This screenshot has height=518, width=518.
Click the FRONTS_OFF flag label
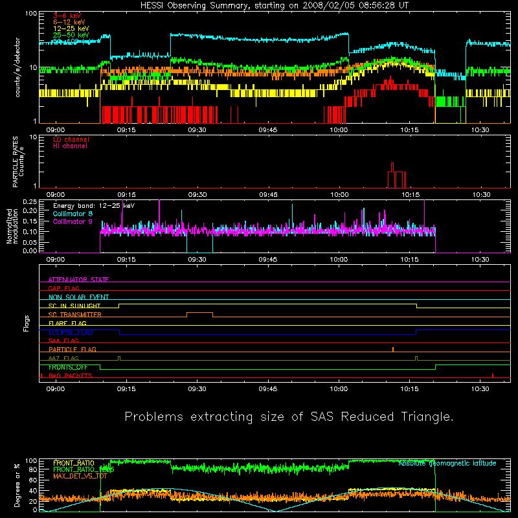[68, 367]
